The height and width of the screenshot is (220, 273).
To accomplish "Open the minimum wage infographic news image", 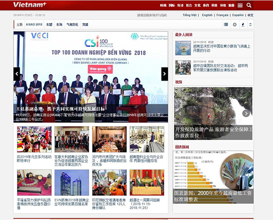I will tap(213, 172).
